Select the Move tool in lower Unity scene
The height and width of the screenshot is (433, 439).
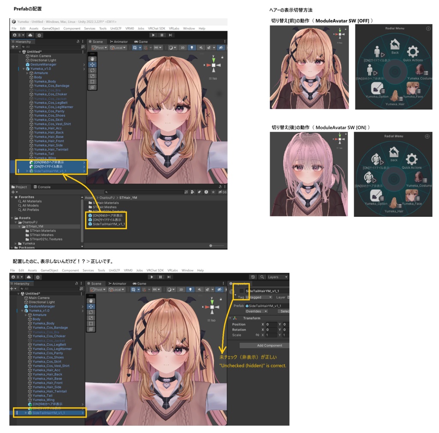coord(91,306)
